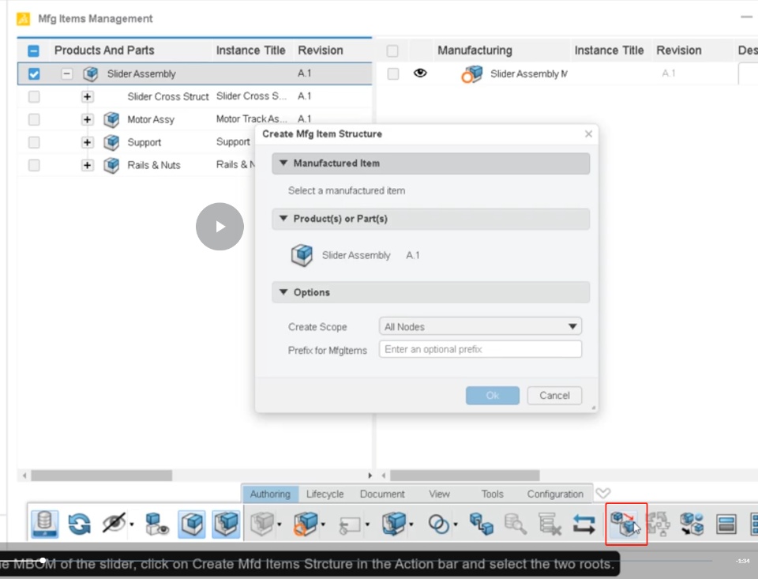Uncheck the Slider Assembly checkbox
This screenshot has height=579, width=758.
(34, 73)
